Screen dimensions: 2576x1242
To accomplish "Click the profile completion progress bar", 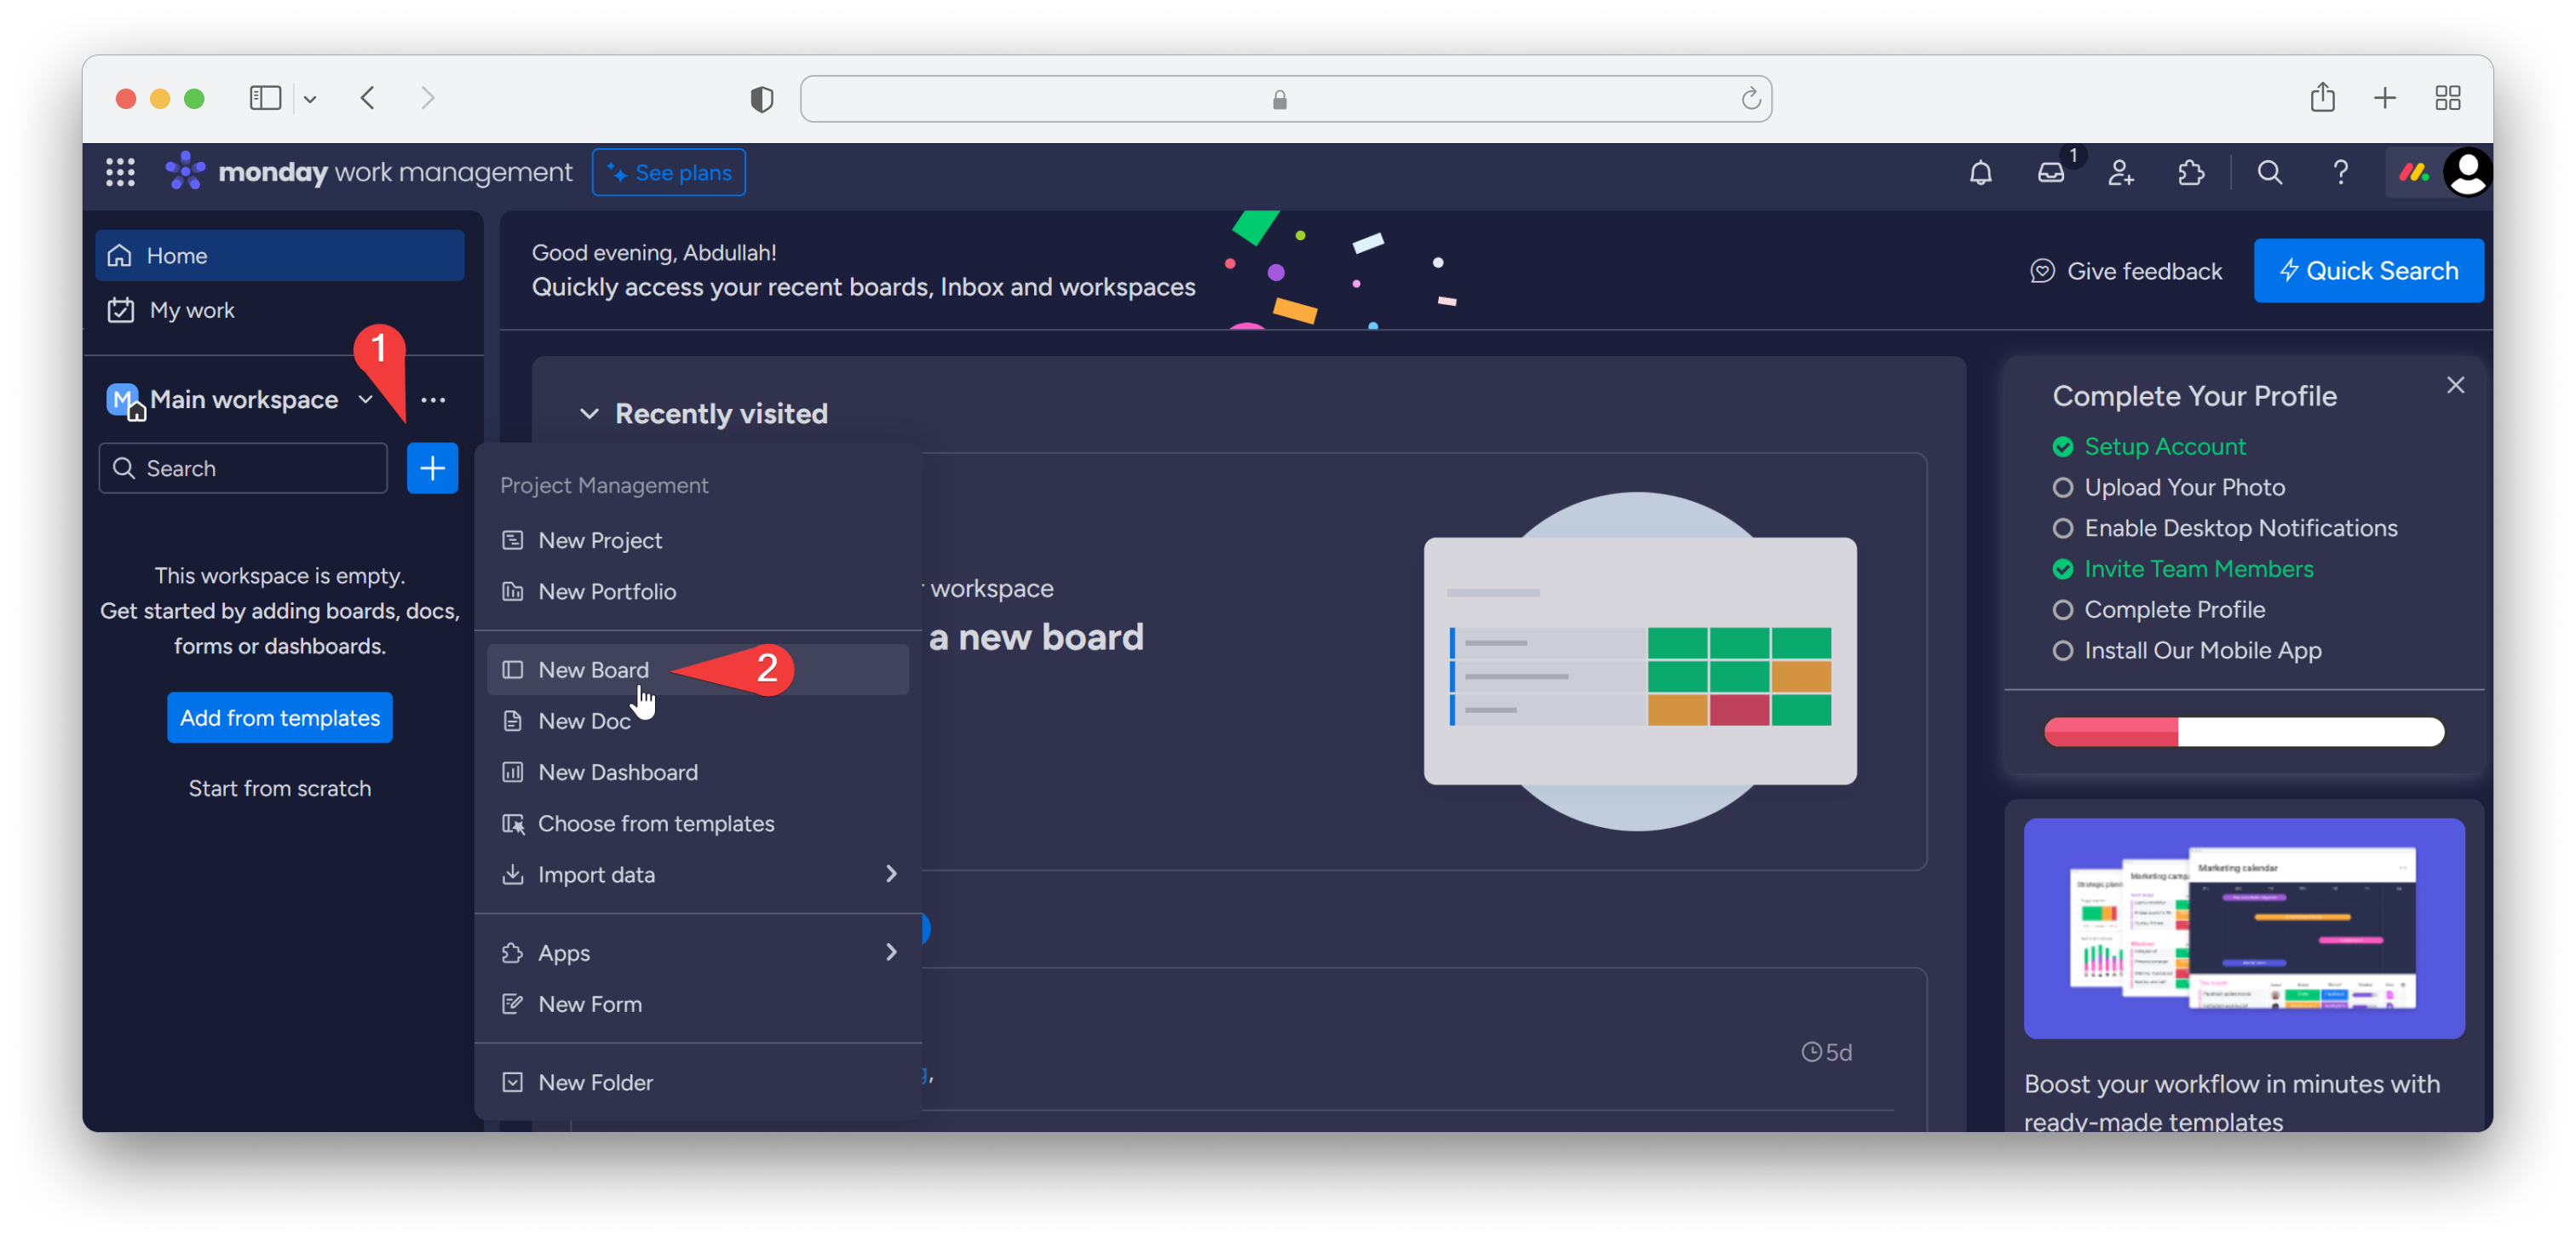I will click(2243, 731).
